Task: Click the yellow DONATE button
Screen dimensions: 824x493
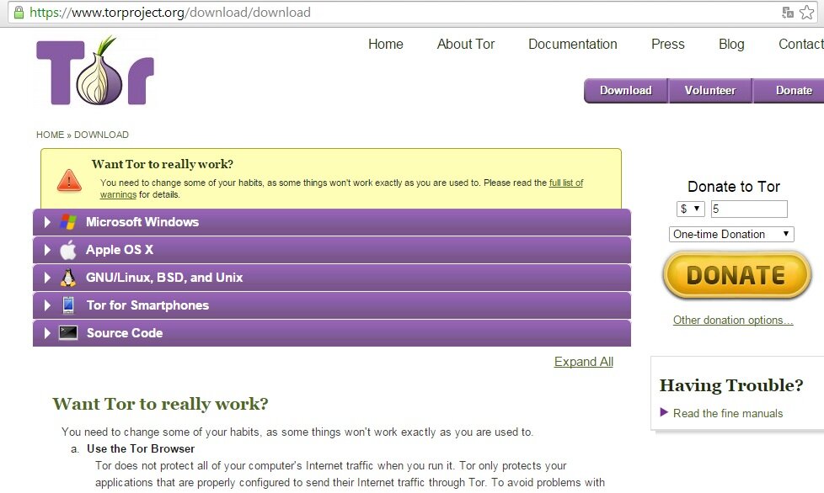Action: coord(736,275)
